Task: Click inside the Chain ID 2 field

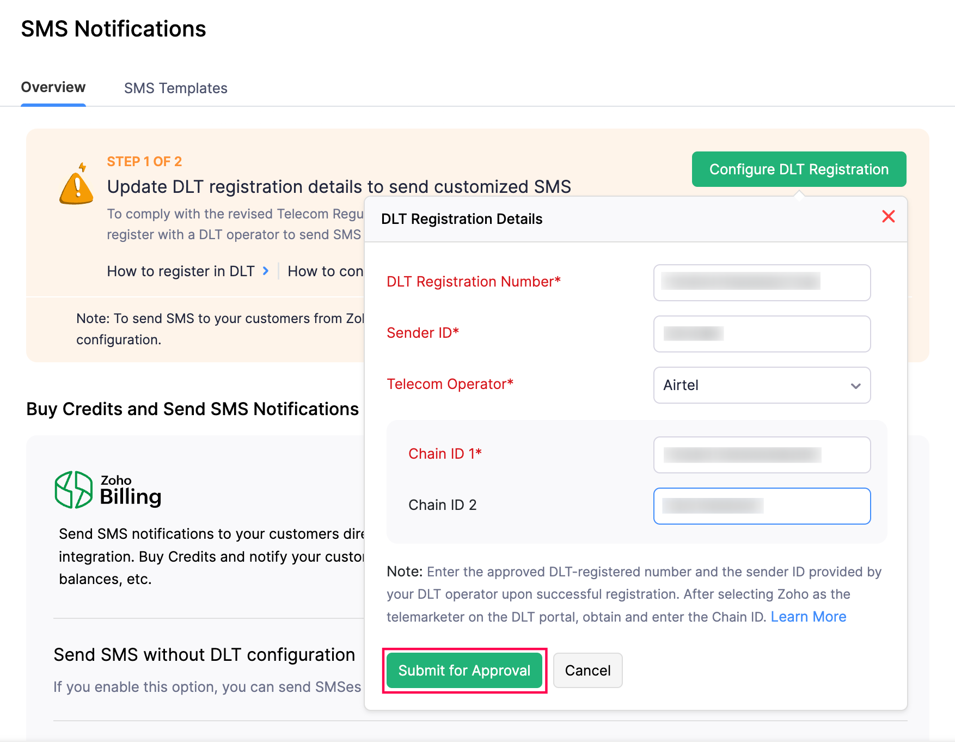Action: pos(761,506)
